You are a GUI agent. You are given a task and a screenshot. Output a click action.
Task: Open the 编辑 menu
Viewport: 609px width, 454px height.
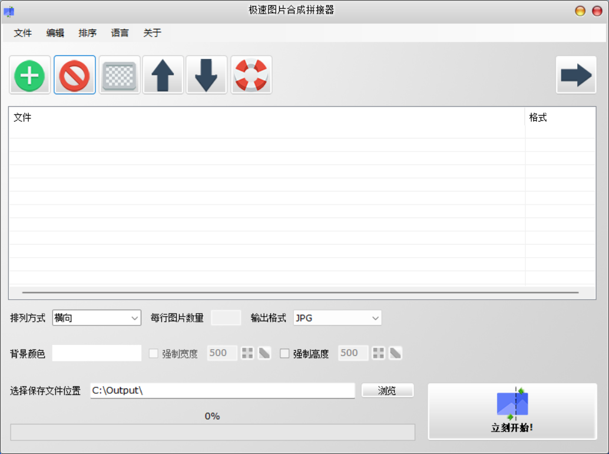(x=55, y=33)
